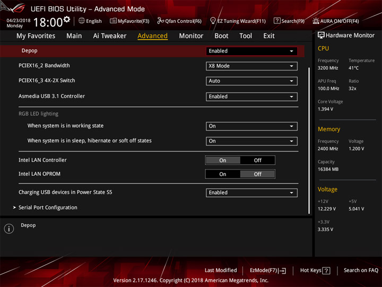This screenshot has width=382, height=287.
Task: Select Intel LAN OPROM label
Action: [x=39, y=174]
